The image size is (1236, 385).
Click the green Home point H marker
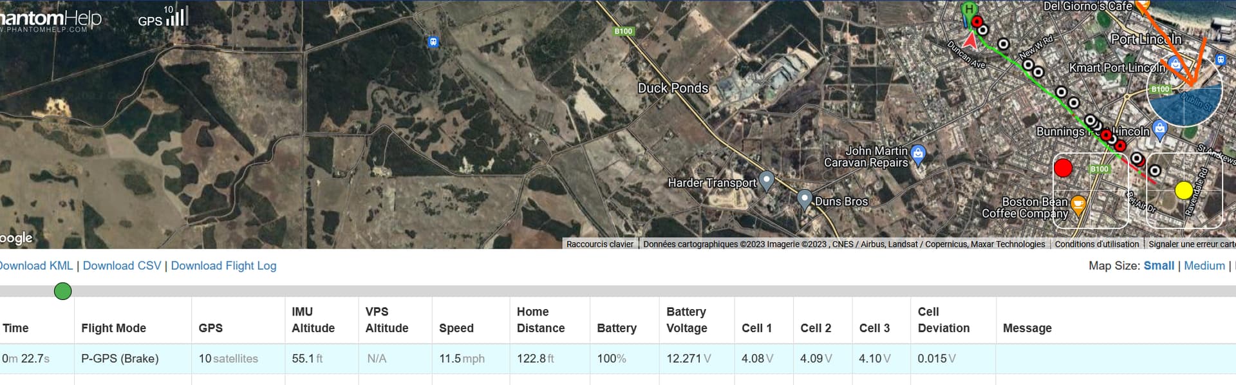click(969, 9)
